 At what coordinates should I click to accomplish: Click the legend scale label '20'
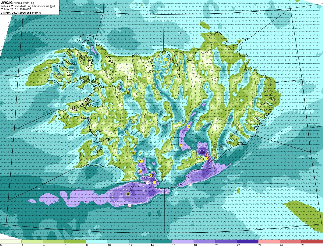pyautogui.click(x=217, y=245)
